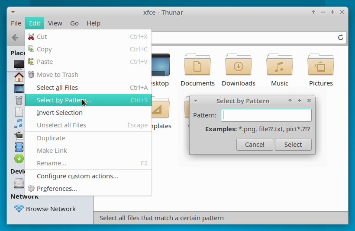355x231 pixels.
Task: Select the Pictures folder
Action: [x=321, y=70]
